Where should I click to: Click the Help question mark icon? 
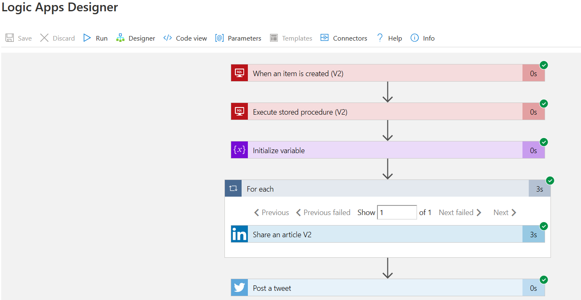pyautogui.click(x=380, y=38)
